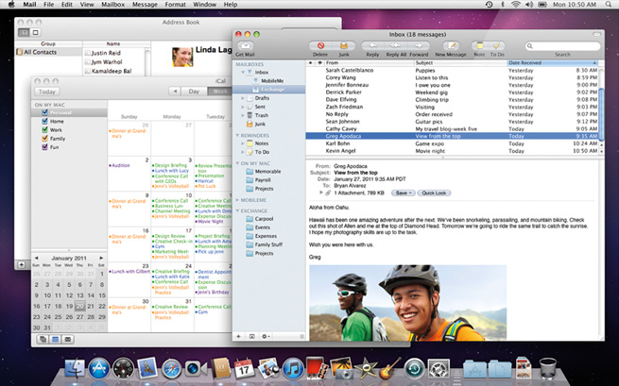619x386 pixels.
Task: Click the Address Book name list scrollbar
Action: (147, 62)
